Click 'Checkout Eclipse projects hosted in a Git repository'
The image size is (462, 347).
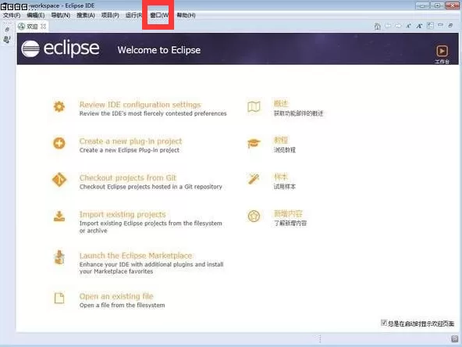click(151, 187)
